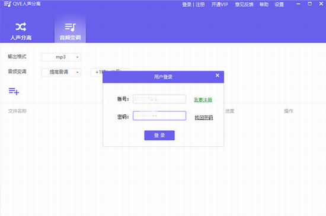This screenshot has width=326, height=216.
Task: Focus the 密码 password input field
Action: 159,115
